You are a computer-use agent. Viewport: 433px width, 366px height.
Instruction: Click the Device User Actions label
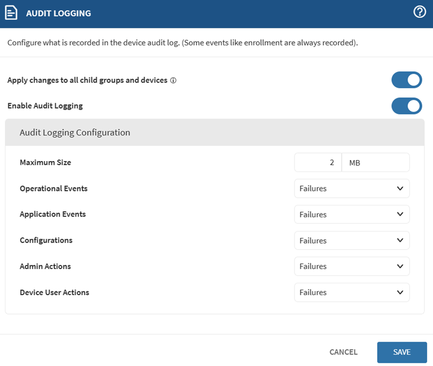54,292
